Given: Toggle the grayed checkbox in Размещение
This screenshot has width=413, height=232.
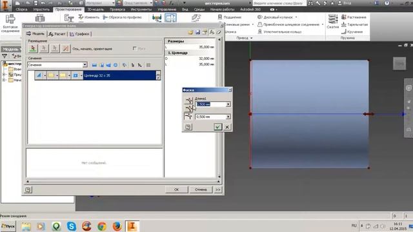Looking at the screenshot, I should click(x=135, y=48).
